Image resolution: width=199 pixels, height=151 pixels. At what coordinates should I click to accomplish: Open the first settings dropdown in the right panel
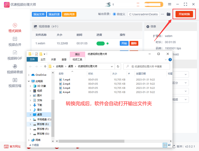186,75
